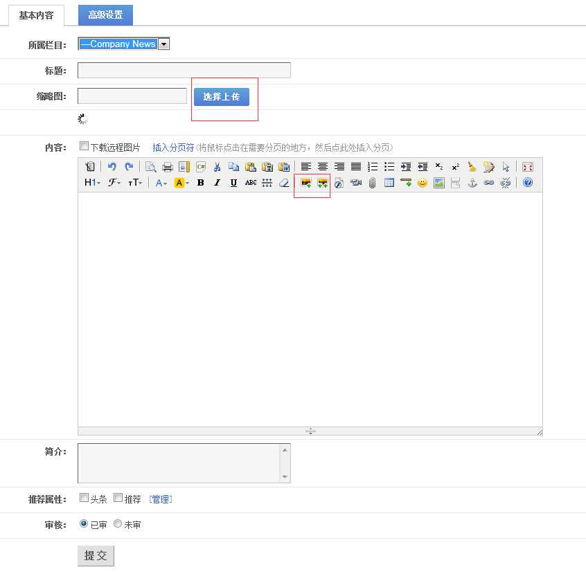Insert code block with C# icon

pyautogui.click(x=201, y=167)
